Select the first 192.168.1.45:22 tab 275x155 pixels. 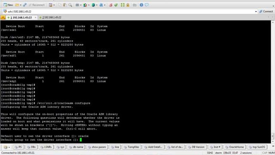[21, 17]
